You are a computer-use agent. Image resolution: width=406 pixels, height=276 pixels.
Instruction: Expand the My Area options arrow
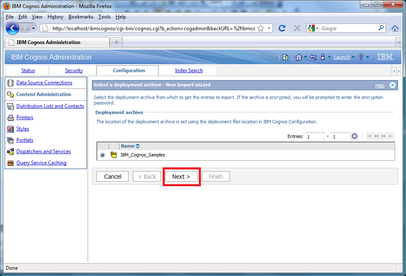[x=329, y=57]
